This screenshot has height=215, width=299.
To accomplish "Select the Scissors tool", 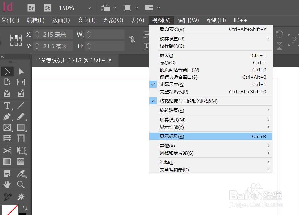I will 7,151.
